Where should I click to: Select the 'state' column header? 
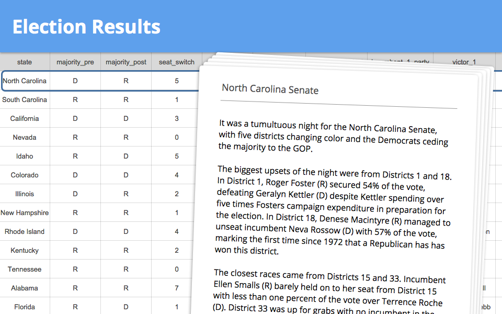(x=25, y=62)
